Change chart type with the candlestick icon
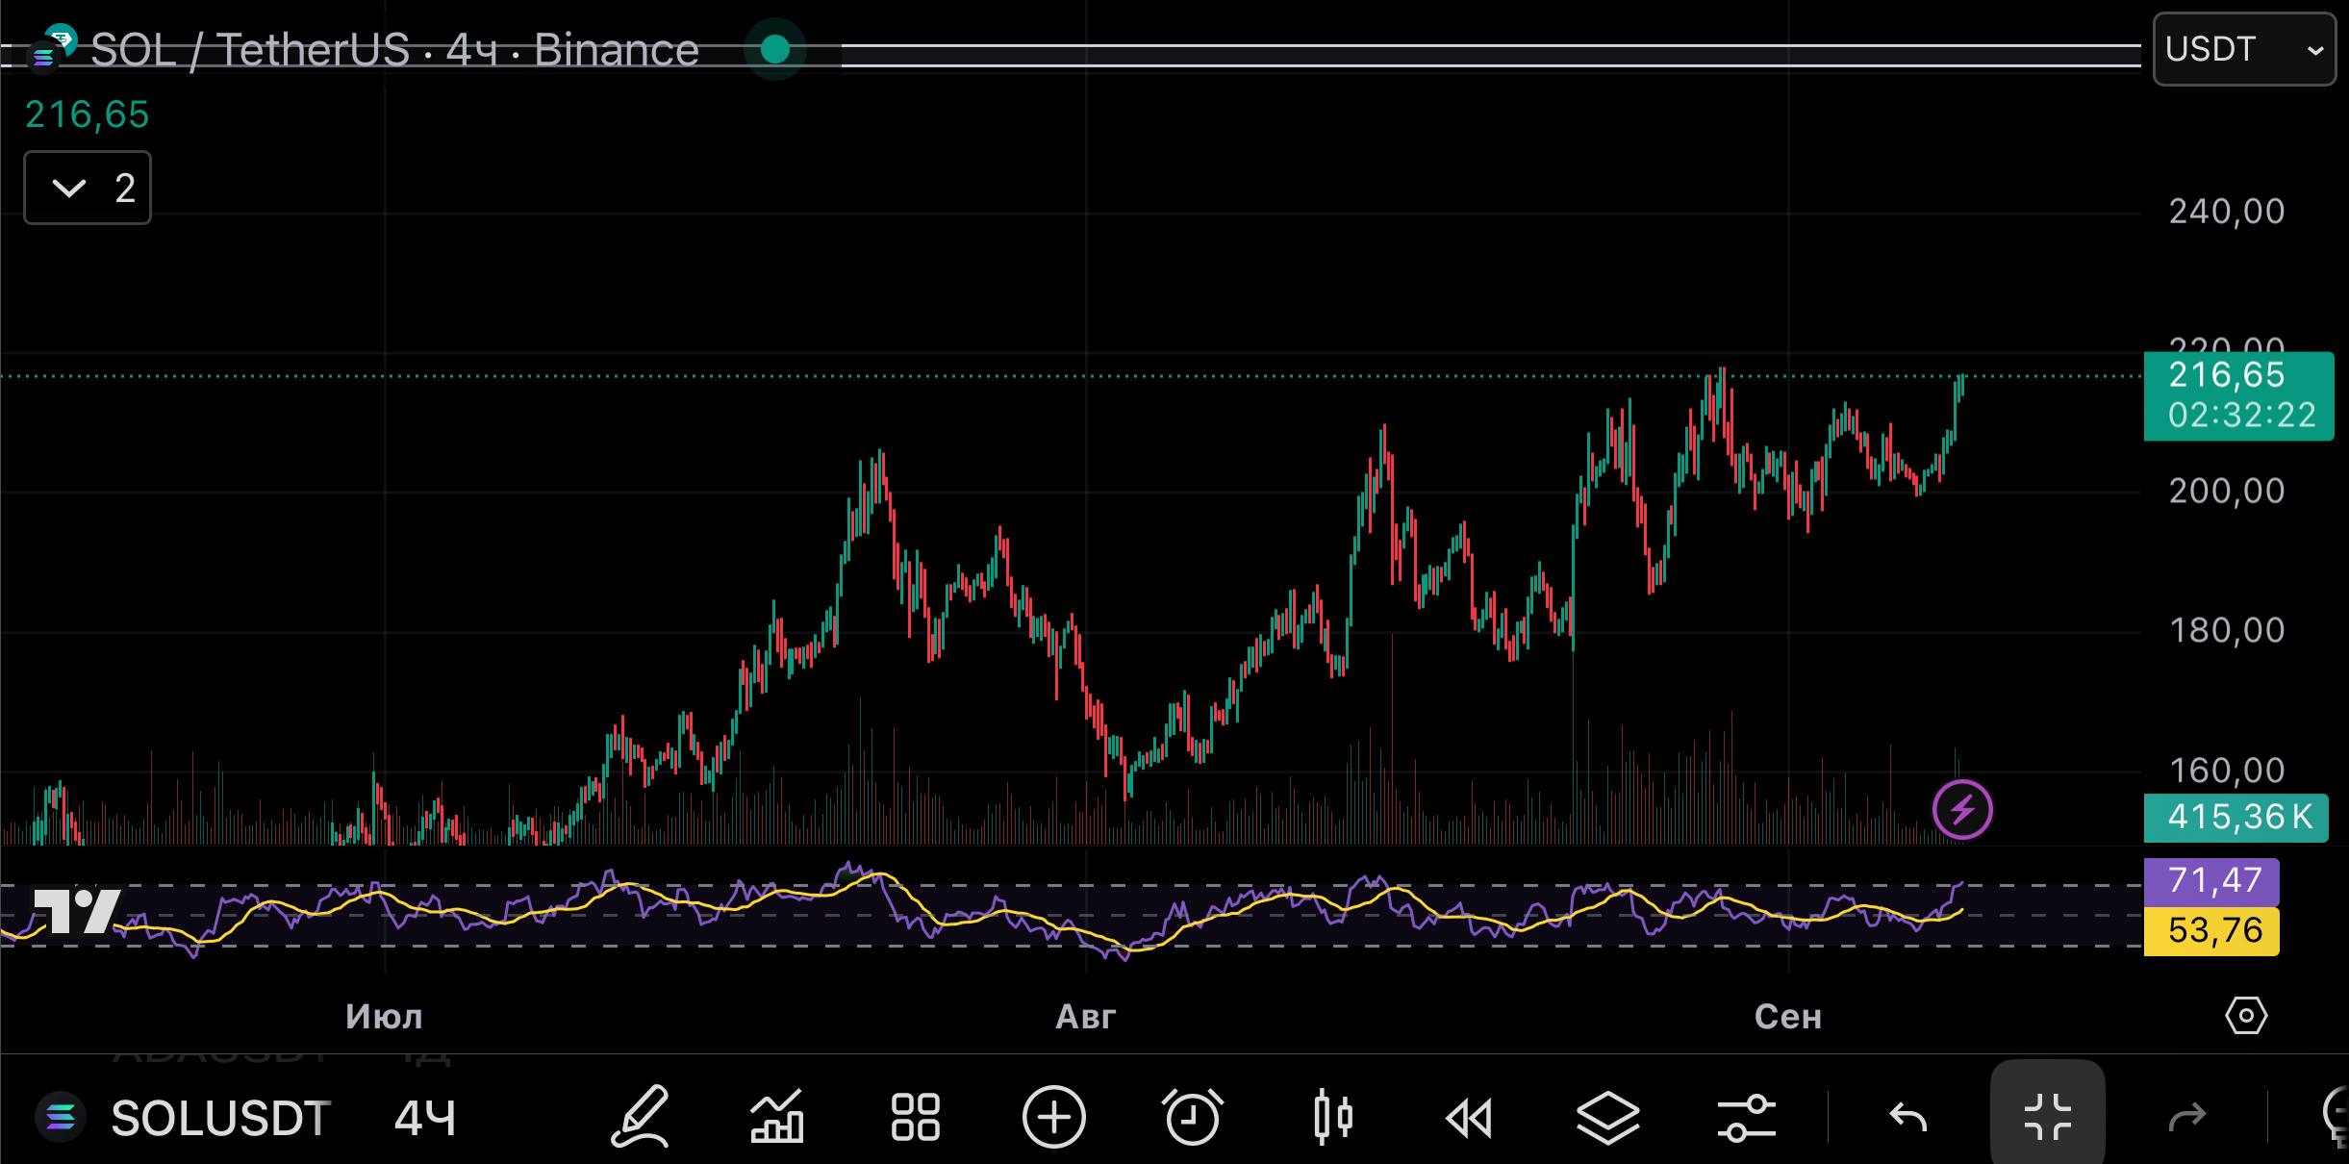Screen dimensions: 2349x1164 tap(1332, 1117)
